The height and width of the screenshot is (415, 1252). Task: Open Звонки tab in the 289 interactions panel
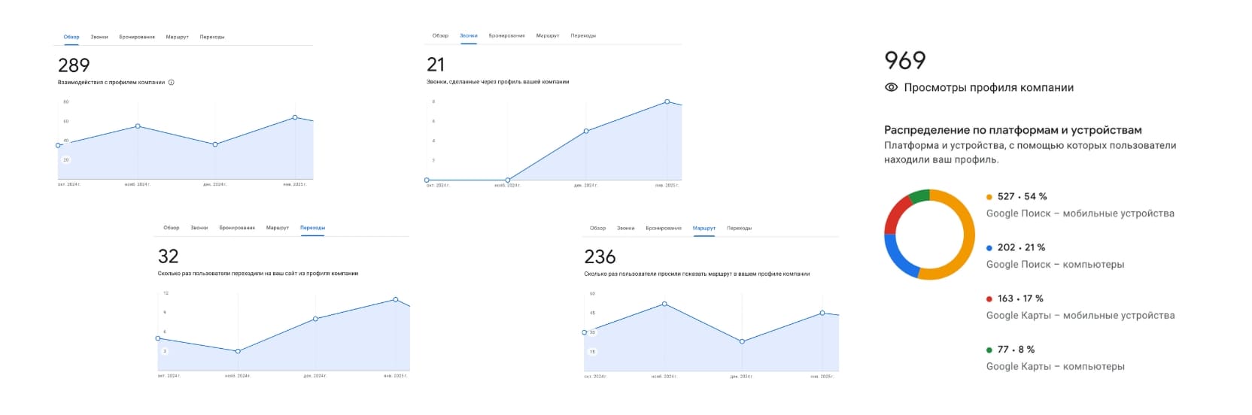(99, 37)
